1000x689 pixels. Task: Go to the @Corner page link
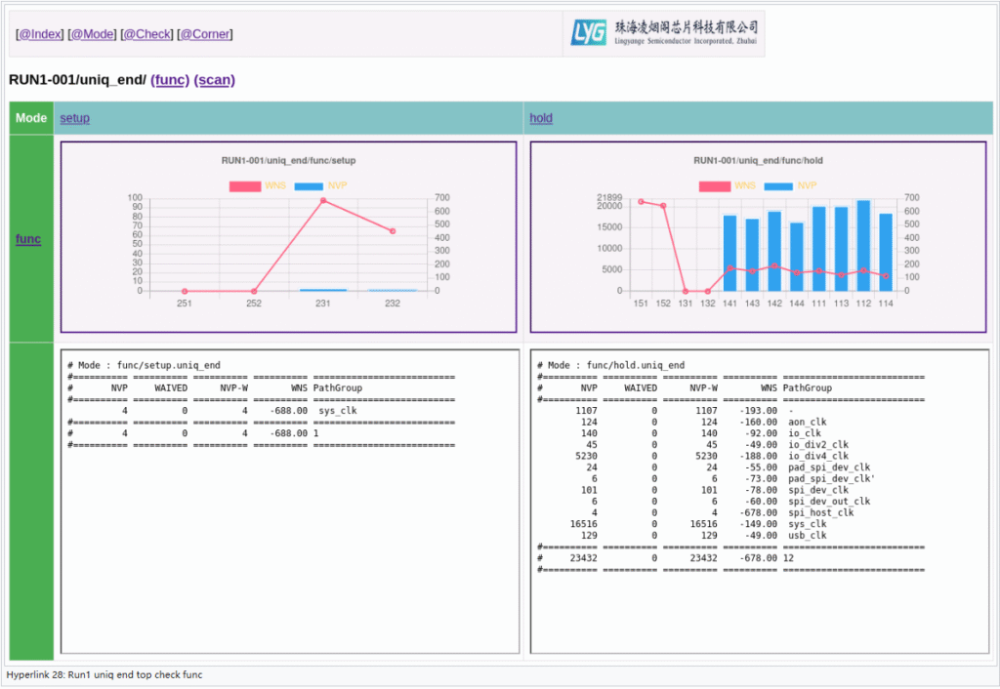tap(204, 34)
